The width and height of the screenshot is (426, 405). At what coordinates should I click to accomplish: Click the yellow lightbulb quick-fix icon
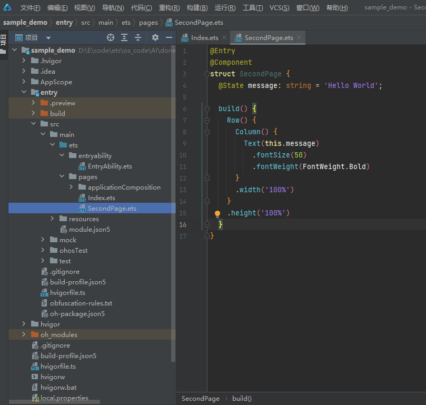217,214
